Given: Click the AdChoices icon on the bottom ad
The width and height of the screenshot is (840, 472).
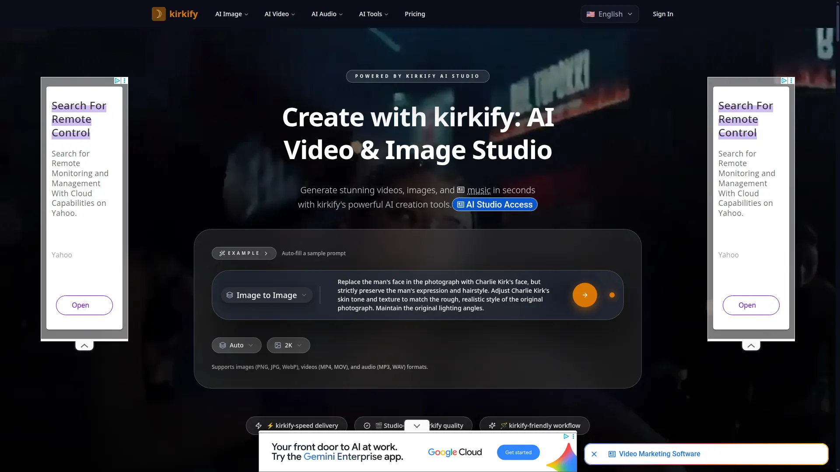Looking at the screenshot, I should tap(566, 436).
